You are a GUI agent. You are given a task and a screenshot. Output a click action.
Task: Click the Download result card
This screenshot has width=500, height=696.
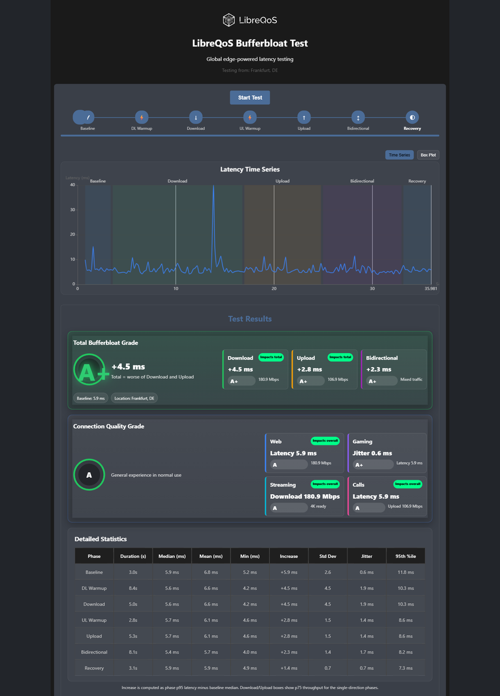[256, 369]
